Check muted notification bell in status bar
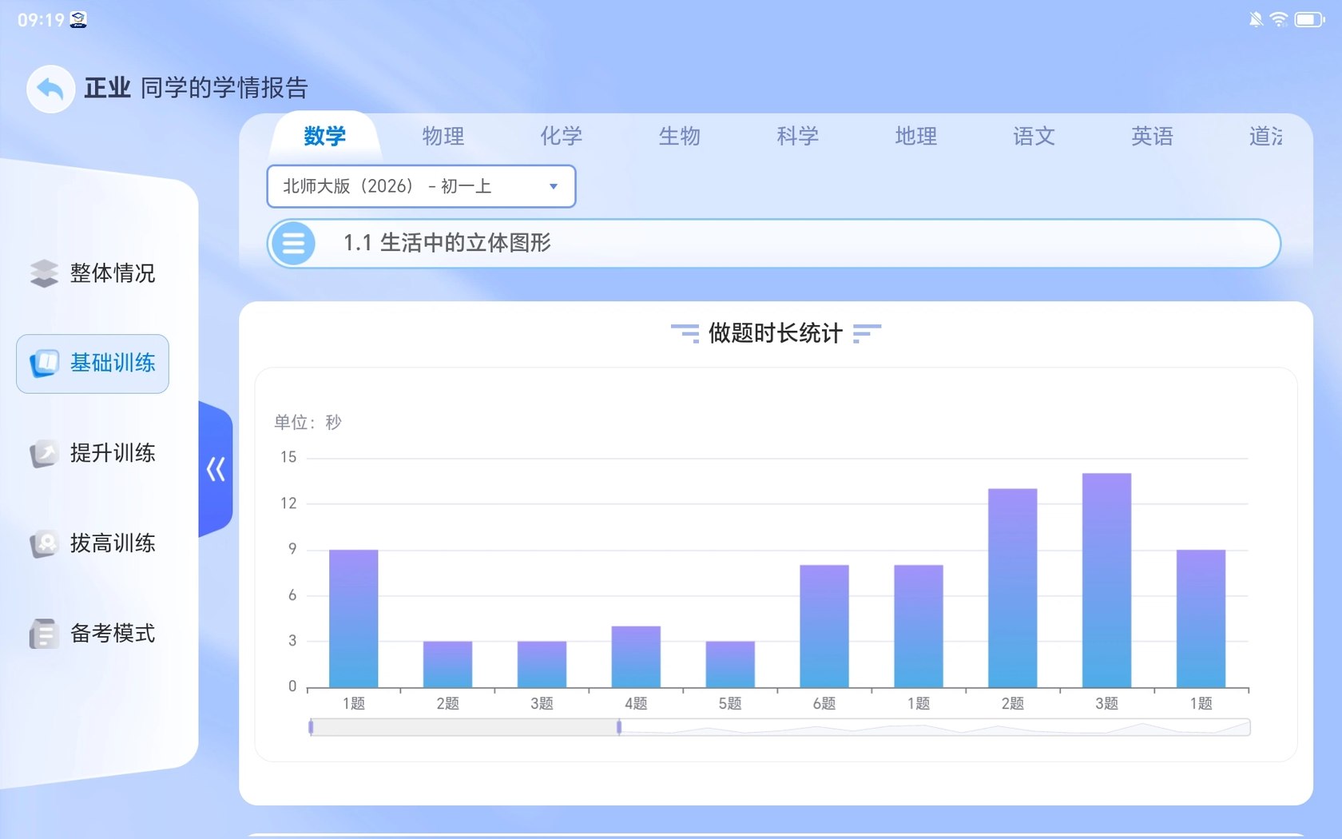Viewport: 1342px width, 839px height. tap(1256, 19)
